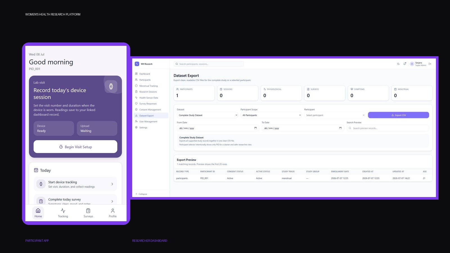450x253 pixels.
Task: Click the PHYSIOLOGICAL stat card
Action: pos(281,93)
